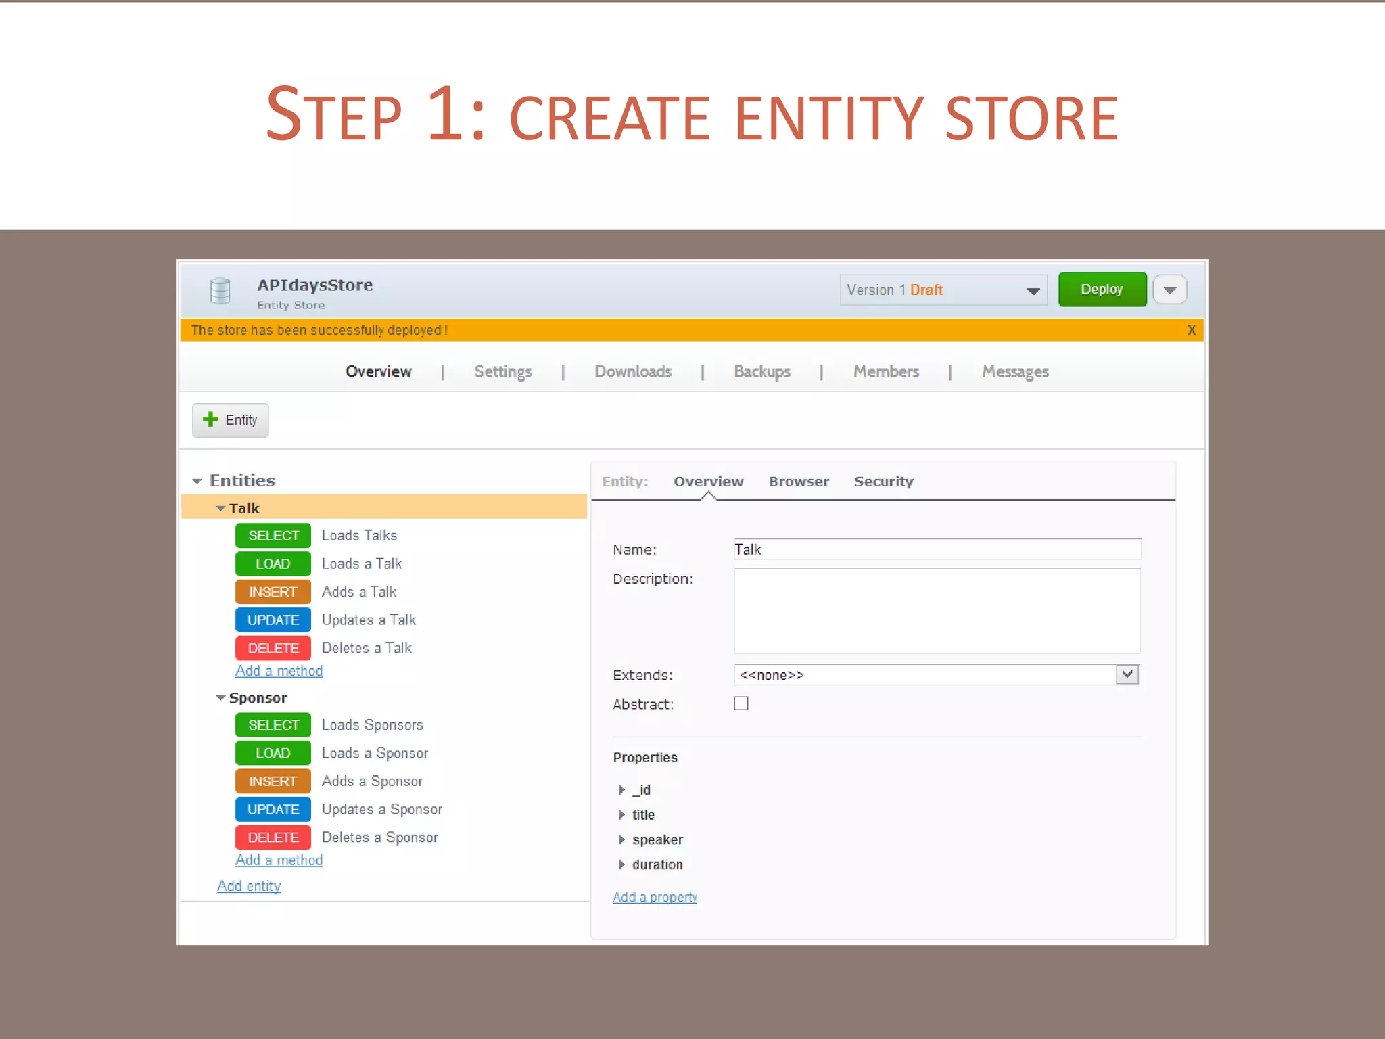Click the 'Deletes a Sponsor' description text
Viewport: 1385px width, 1039px height.
(x=379, y=837)
